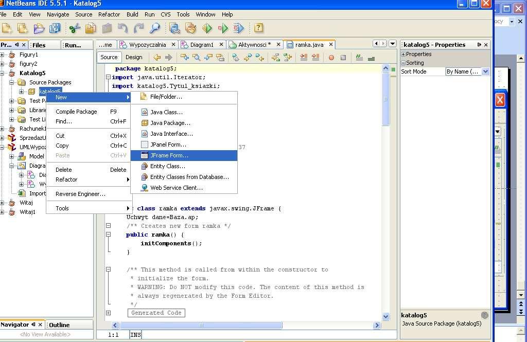Screen dimensions: 527x342
Task: Switch to the Files panel tab
Action: pyautogui.click(x=39, y=45)
